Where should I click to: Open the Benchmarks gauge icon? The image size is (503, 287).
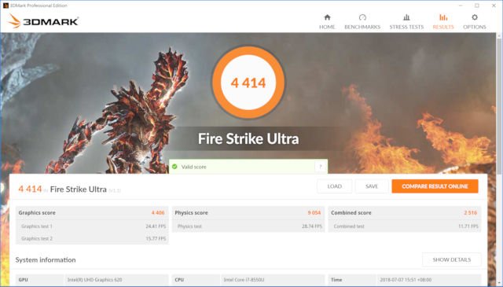pos(362,17)
